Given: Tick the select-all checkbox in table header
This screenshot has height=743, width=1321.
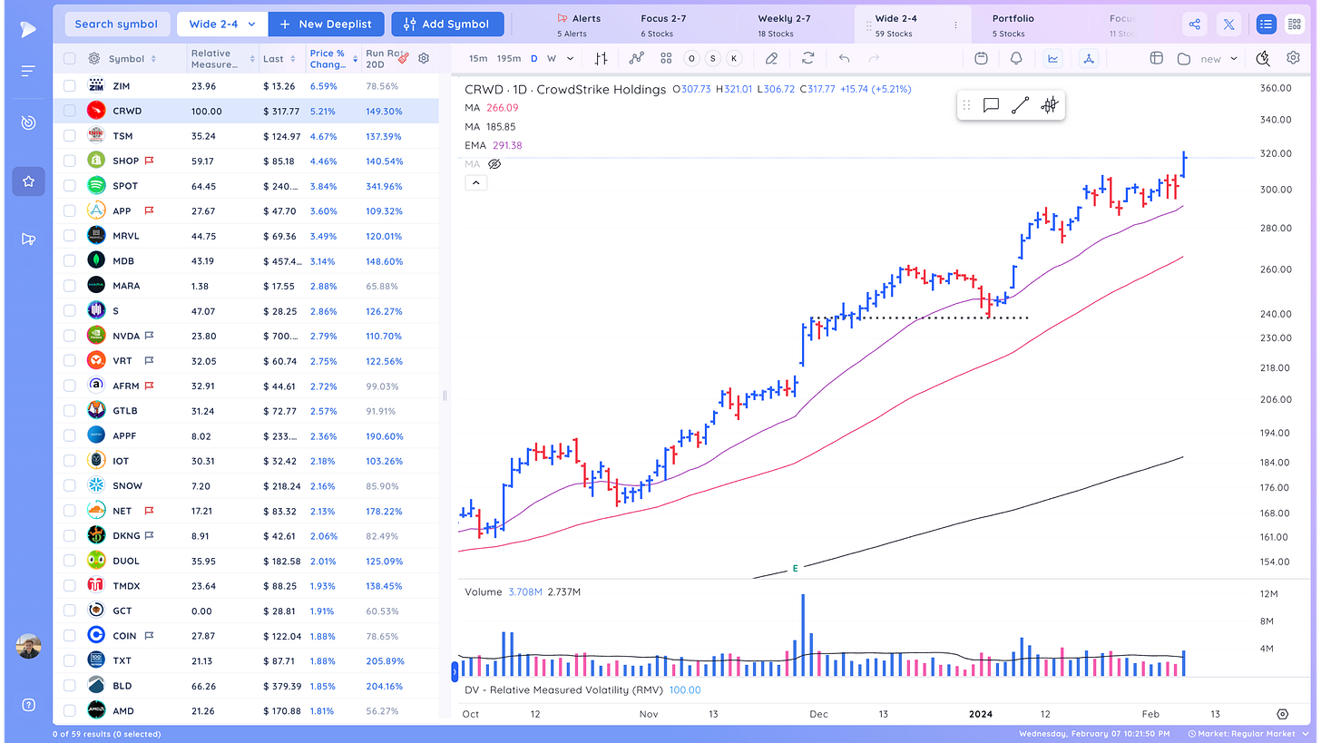Looking at the screenshot, I should pos(70,58).
